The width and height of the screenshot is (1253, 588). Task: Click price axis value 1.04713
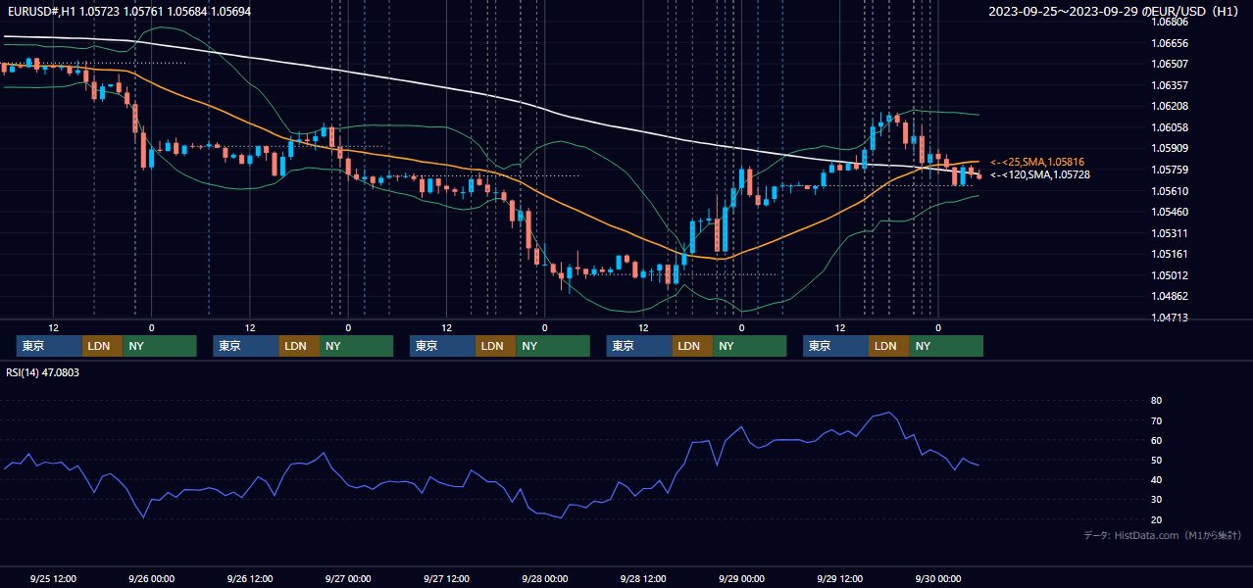(1170, 318)
